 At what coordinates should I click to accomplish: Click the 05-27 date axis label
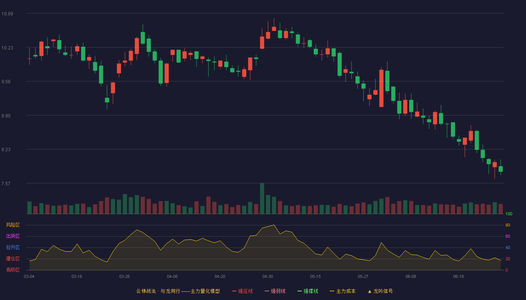[363, 276]
